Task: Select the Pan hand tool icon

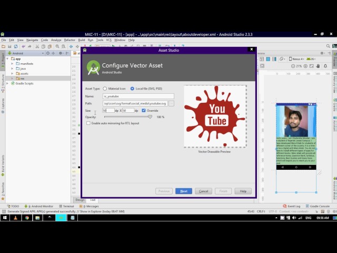Action: pyautogui.click(x=318, y=66)
